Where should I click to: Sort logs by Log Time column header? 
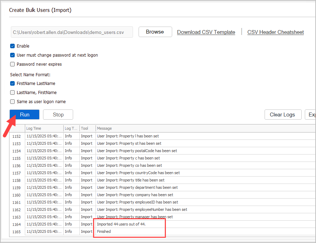coord(44,129)
